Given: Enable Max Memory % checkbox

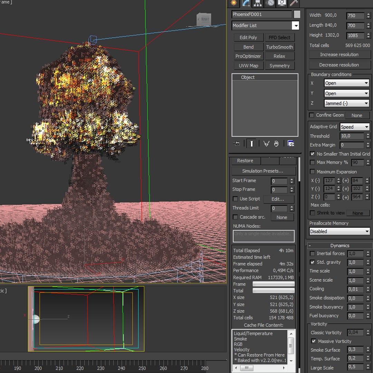Looking at the screenshot, I should (x=312, y=162).
